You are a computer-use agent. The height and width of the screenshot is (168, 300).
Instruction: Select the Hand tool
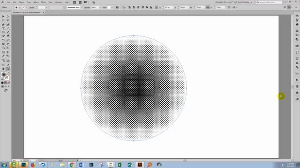tap(3, 69)
